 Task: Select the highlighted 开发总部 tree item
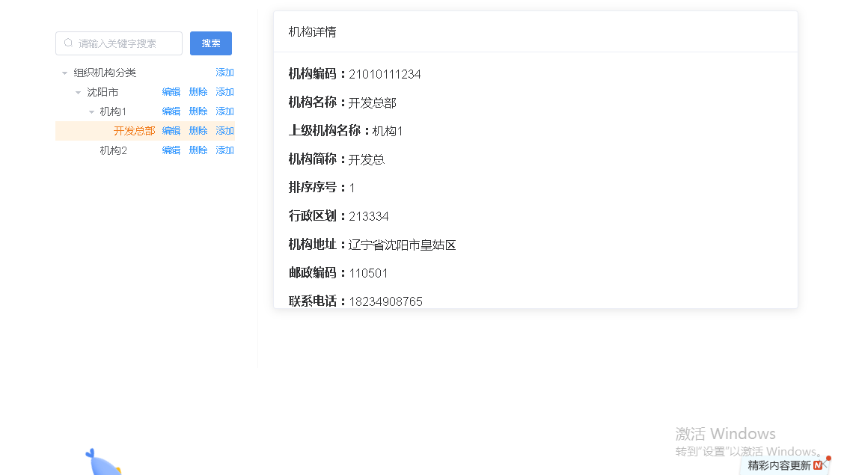[x=135, y=130]
